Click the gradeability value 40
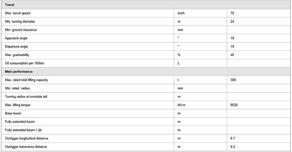 [x=232, y=55]
